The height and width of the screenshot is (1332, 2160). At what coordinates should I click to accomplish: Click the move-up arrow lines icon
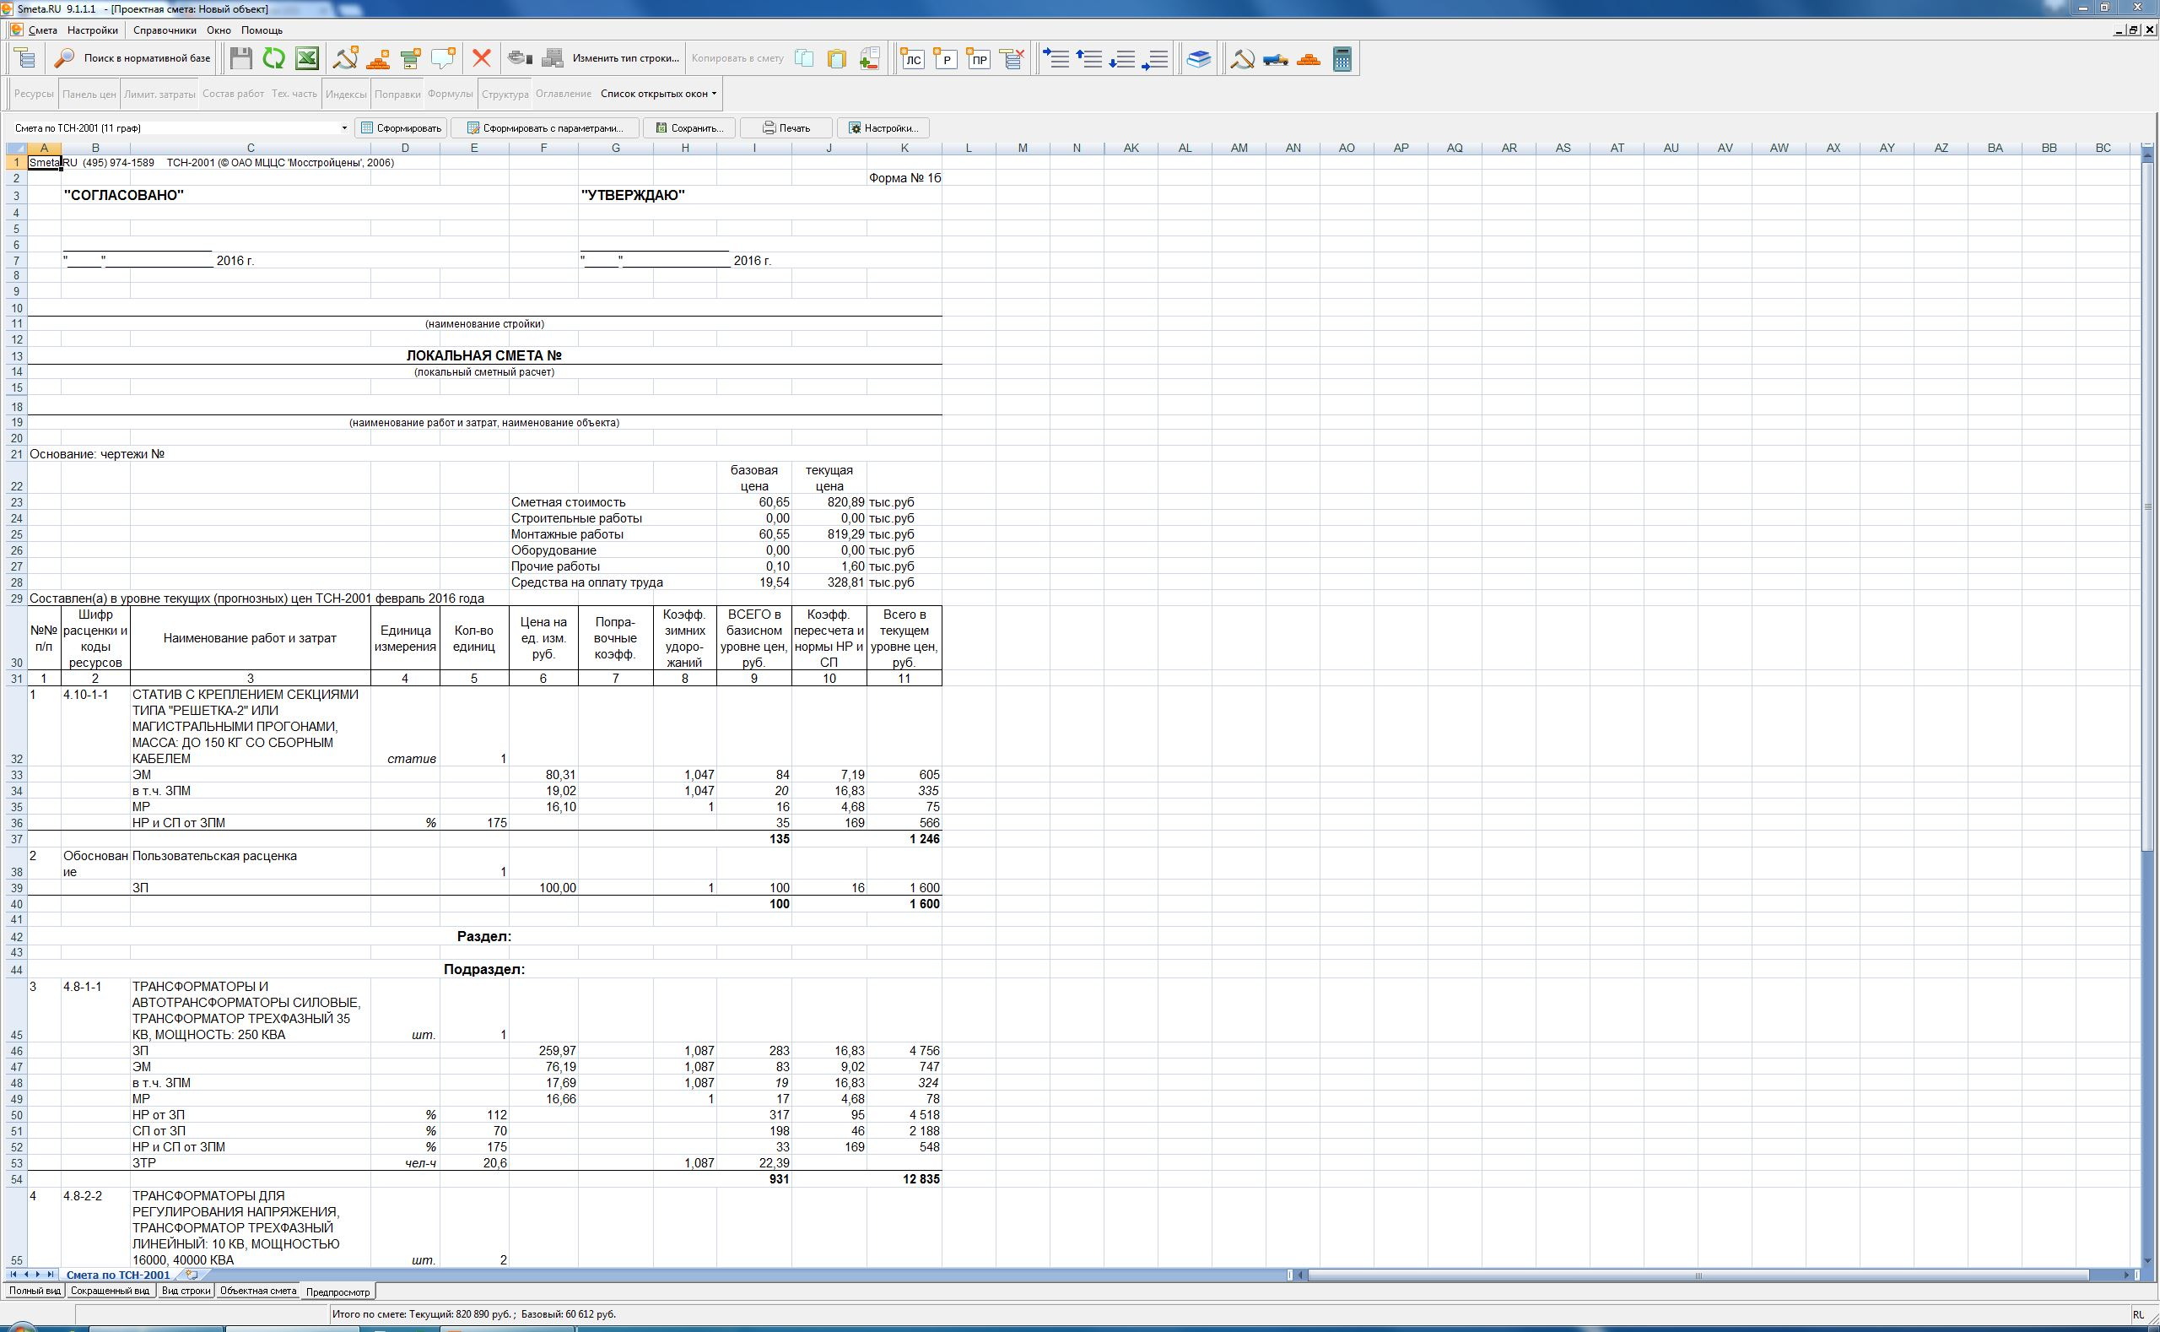[1089, 58]
